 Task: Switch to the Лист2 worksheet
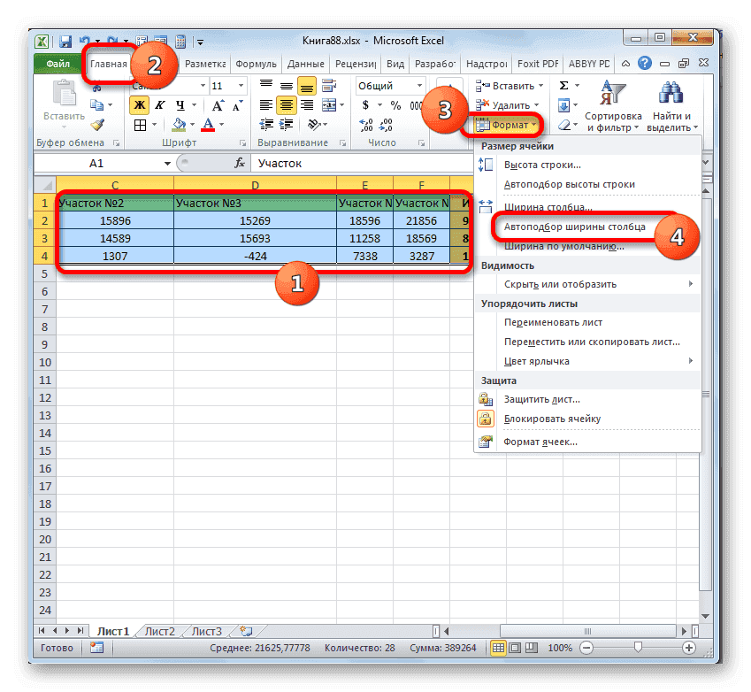point(159,631)
